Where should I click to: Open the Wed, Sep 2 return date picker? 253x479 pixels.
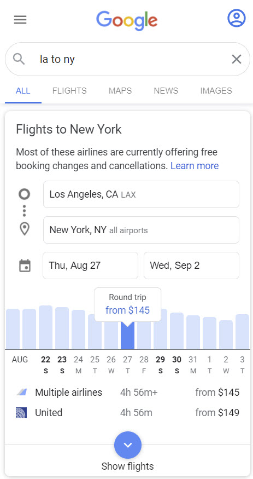click(191, 266)
